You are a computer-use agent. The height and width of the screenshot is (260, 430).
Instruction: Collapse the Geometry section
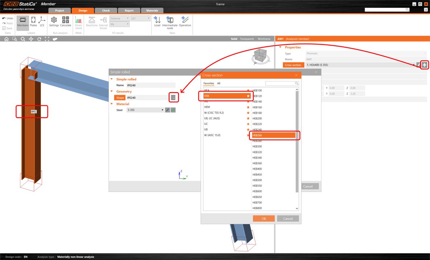coord(111,92)
